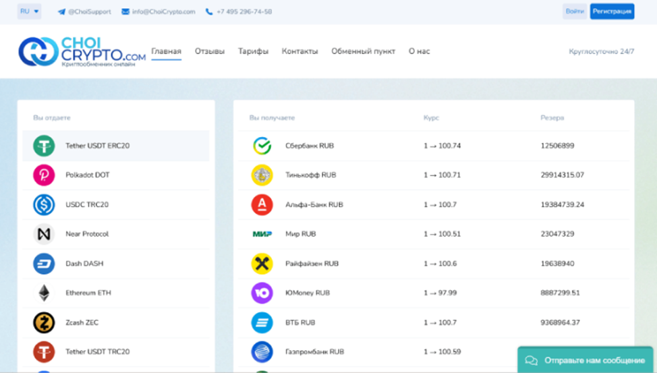The image size is (657, 373).
Task: Choose the ВТБ RUB logo icon
Action: pyautogui.click(x=262, y=322)
